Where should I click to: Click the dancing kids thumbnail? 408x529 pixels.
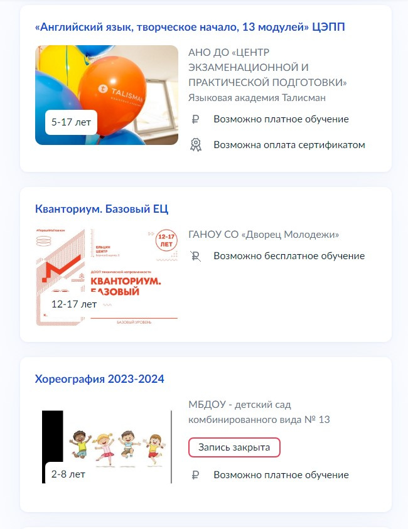(107, 447)
